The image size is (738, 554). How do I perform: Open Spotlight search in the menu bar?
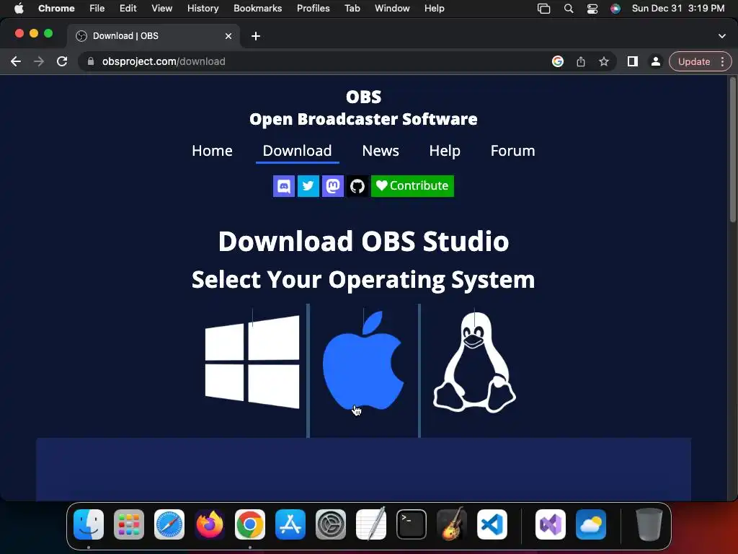coord(569,9)
